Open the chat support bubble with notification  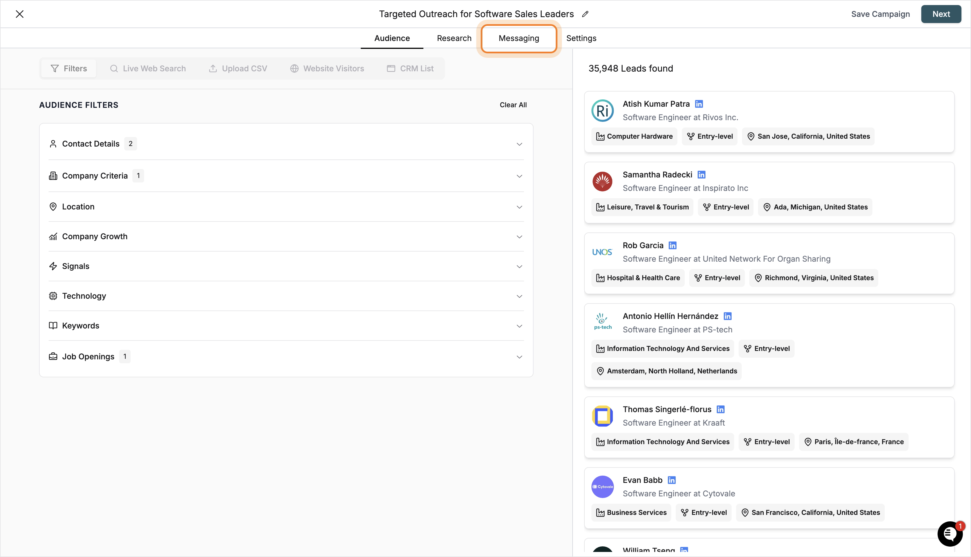950,534
